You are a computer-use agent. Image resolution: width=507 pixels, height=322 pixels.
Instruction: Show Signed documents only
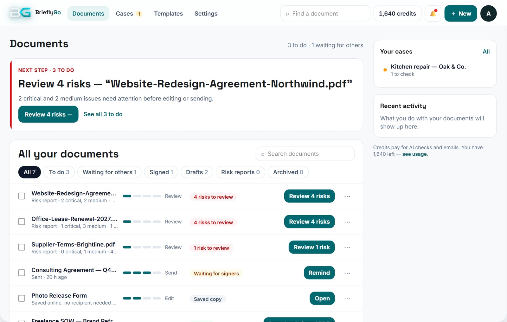[x=161, y=172]
